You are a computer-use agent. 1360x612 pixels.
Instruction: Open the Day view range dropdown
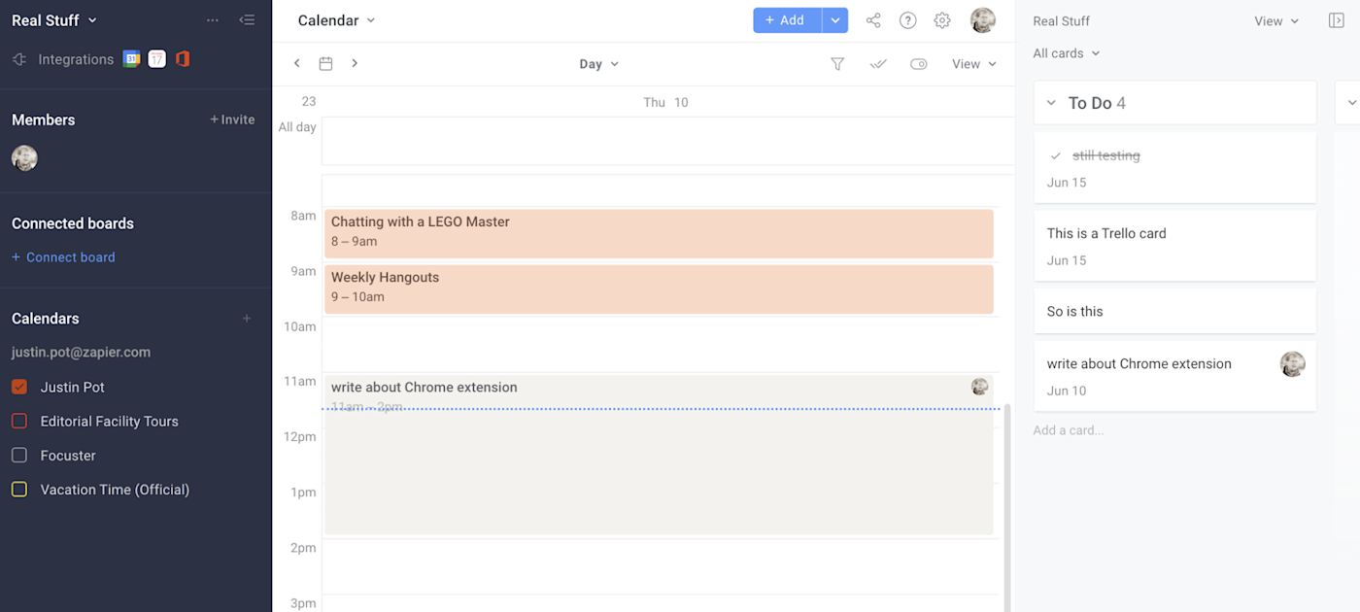tap(599, 64)
